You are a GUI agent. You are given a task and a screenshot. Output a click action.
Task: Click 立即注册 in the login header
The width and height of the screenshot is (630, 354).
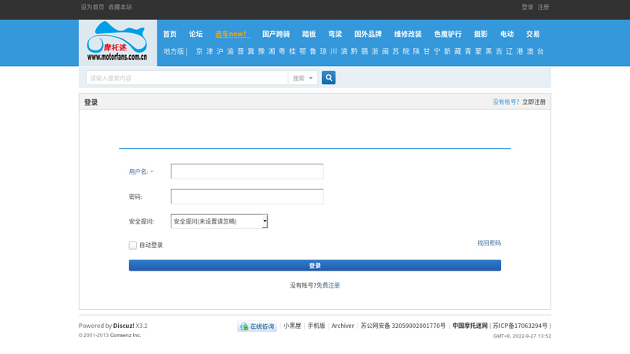(534, 102)
